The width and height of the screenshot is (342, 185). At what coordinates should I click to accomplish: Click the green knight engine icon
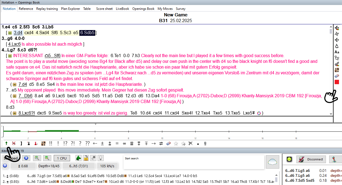point(79,158)
